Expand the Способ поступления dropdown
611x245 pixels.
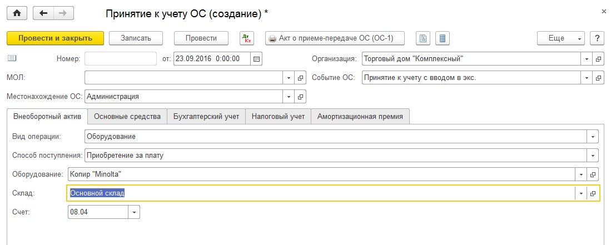coord(593,156)
